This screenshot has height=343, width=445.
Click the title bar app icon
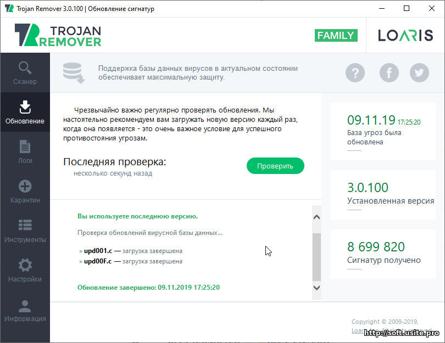pos(9,8)
